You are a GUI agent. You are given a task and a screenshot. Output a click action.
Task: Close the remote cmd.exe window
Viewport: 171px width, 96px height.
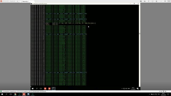pyautogui.click(x=138, y=3)
